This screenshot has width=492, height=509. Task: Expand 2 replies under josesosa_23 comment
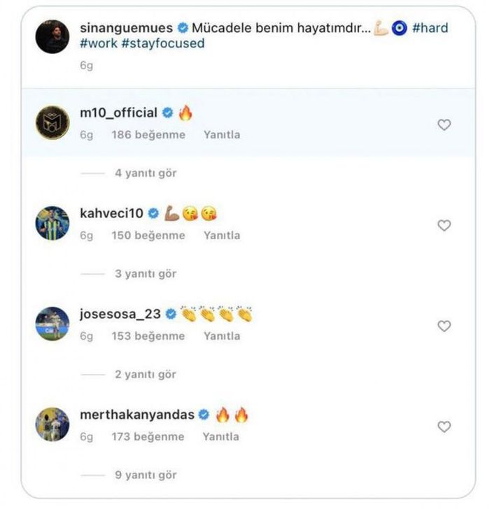coord(146,374)
